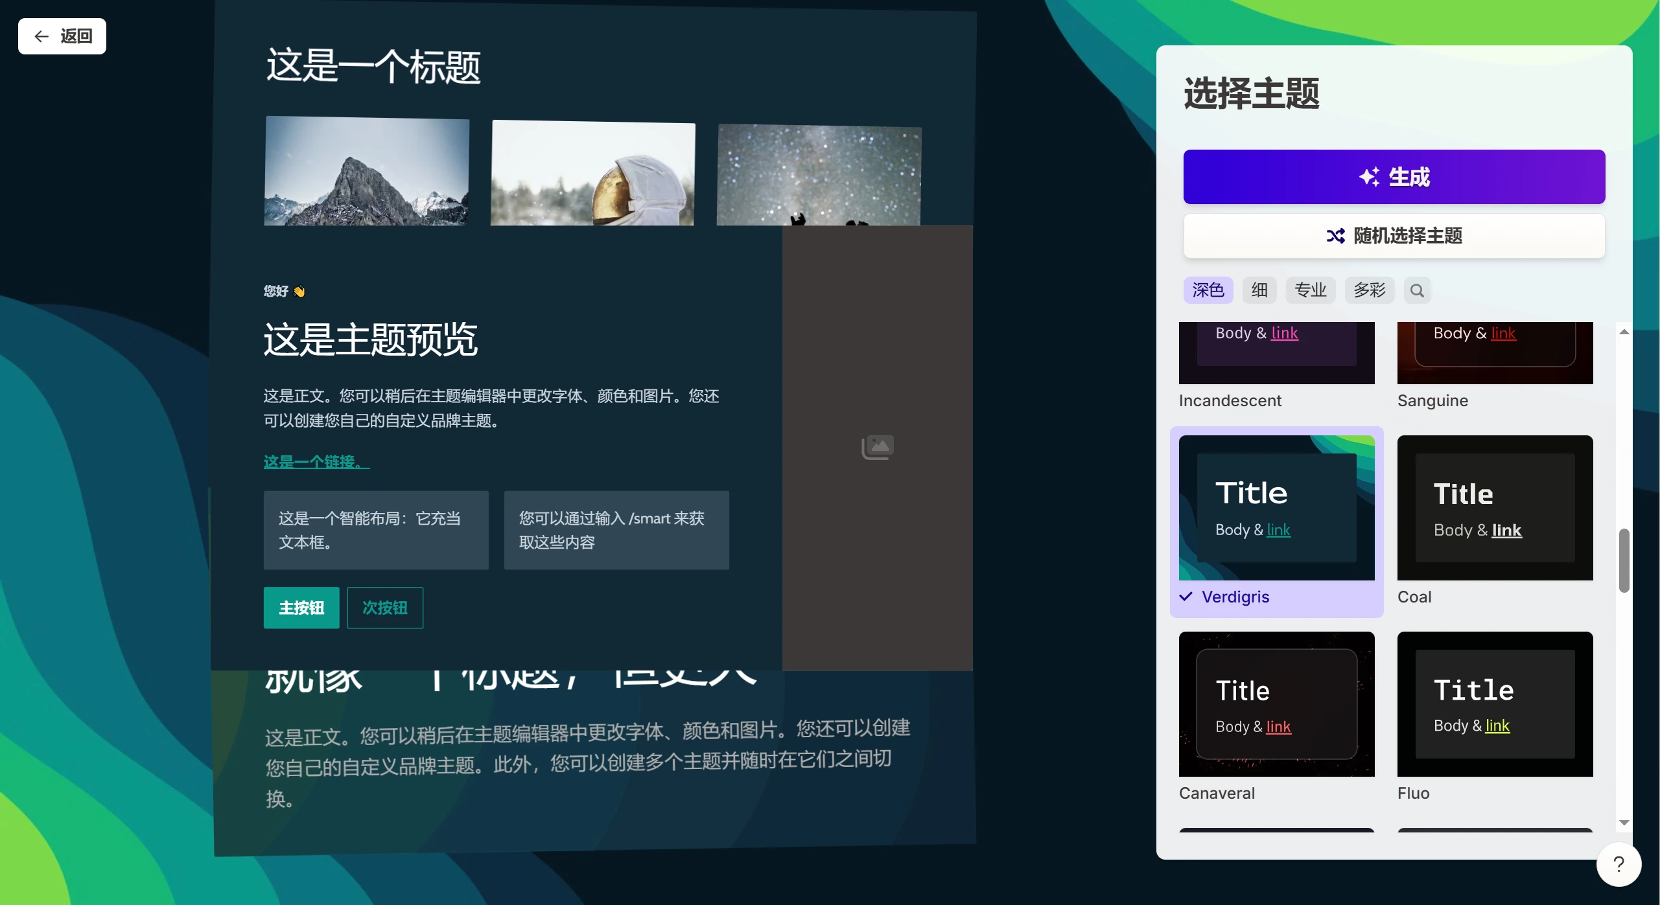Click scrollbar up arrow in theme list
Screen dimensions: 1660x905
(x=1624, y=332)
